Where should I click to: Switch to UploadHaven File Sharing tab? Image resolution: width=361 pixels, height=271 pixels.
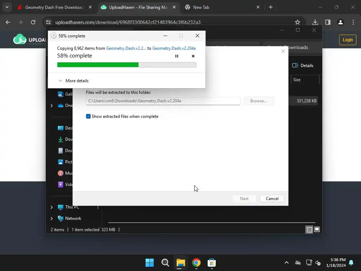pyautogui.click(x=138, y=7)
